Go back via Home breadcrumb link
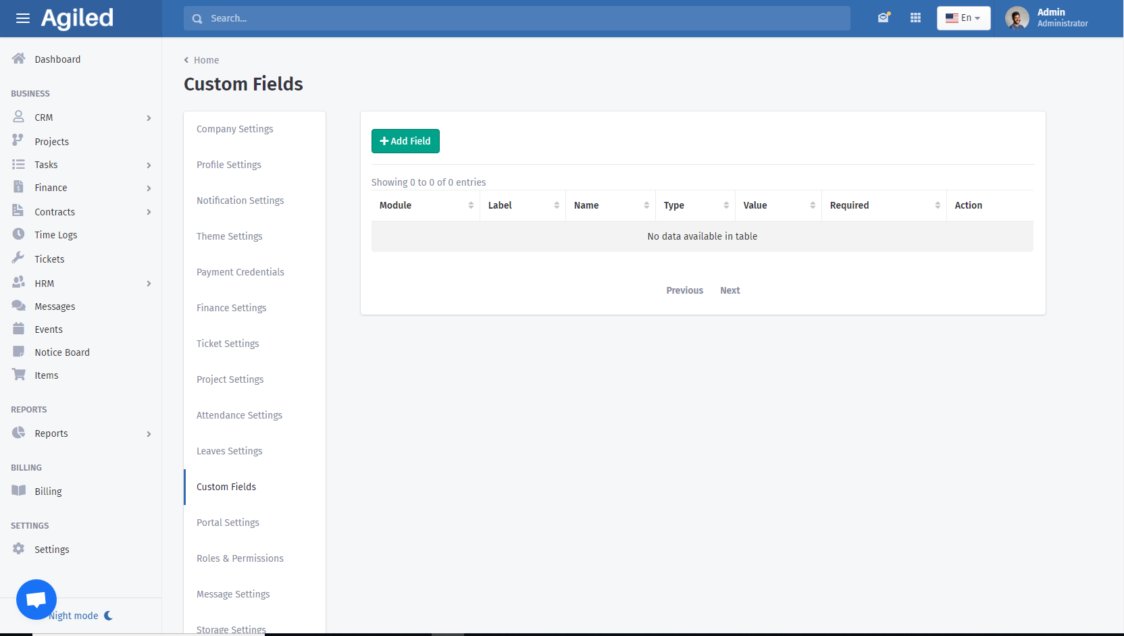Screen dimensions: 1124x636 [x=206, y=60]
